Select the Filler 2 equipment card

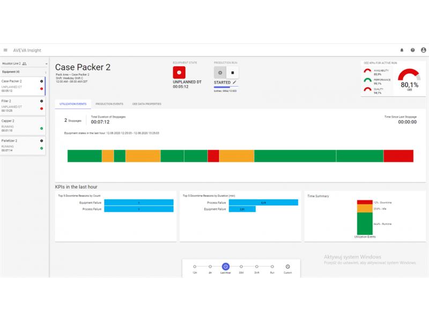click(x=23, y=106)
